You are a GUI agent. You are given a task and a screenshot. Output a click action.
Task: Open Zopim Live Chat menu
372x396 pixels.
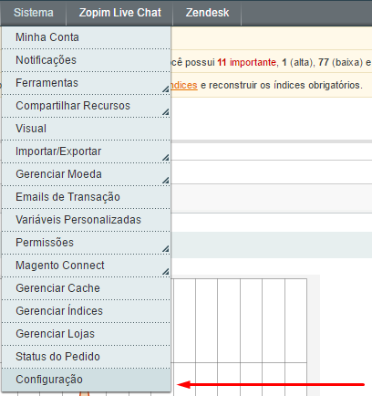(x=120, y=13)
